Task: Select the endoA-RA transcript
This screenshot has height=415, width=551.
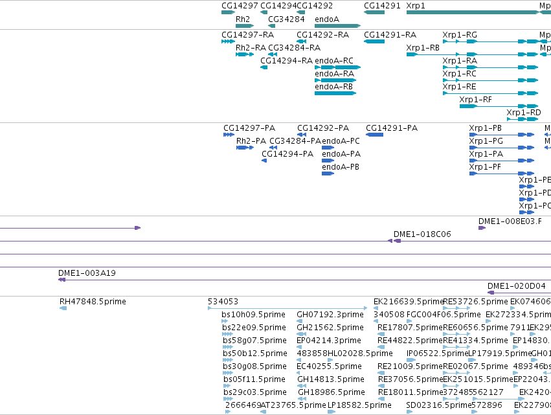Action: coord(335,80)
